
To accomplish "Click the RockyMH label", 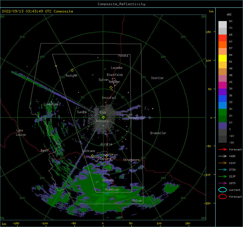I will (71, 76).
